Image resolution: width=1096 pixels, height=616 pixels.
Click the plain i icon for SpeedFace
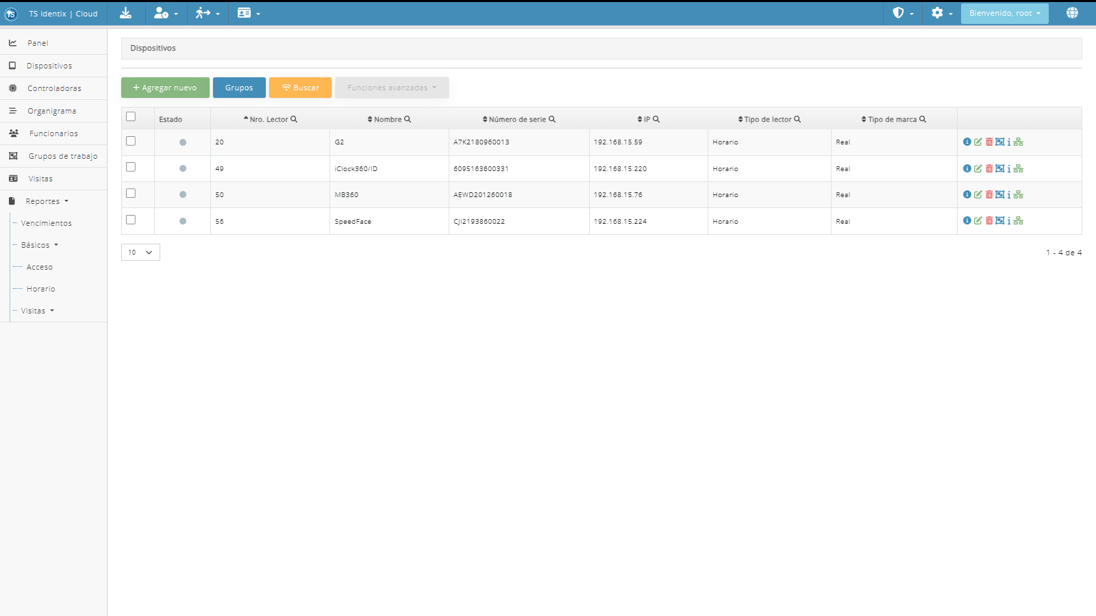pos(1009,220)
